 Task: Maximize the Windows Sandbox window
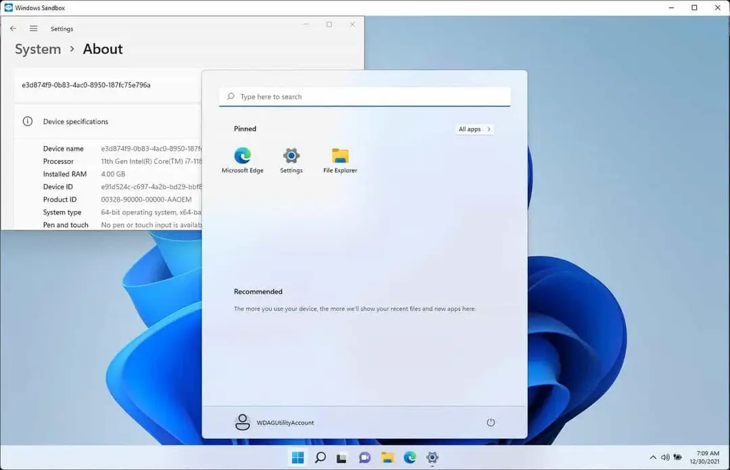point(694,7)
